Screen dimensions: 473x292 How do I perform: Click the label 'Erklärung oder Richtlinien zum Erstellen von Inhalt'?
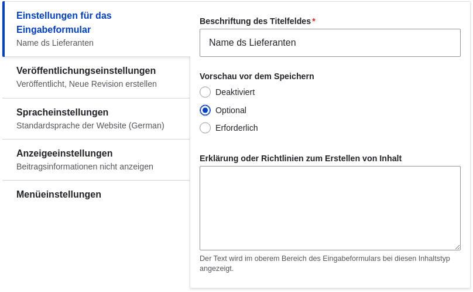click(300, 158)
